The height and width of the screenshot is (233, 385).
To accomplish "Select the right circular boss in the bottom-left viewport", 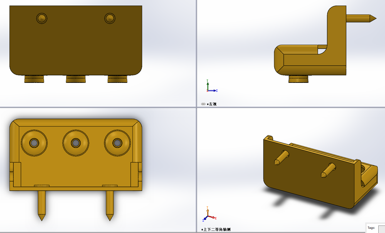I will pyautogui.click(x=117, y=143).
